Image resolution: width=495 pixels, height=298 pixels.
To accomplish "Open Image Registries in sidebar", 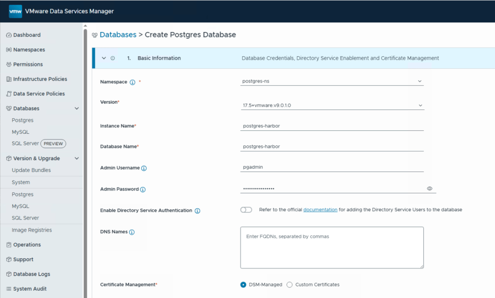I will 31,230.
